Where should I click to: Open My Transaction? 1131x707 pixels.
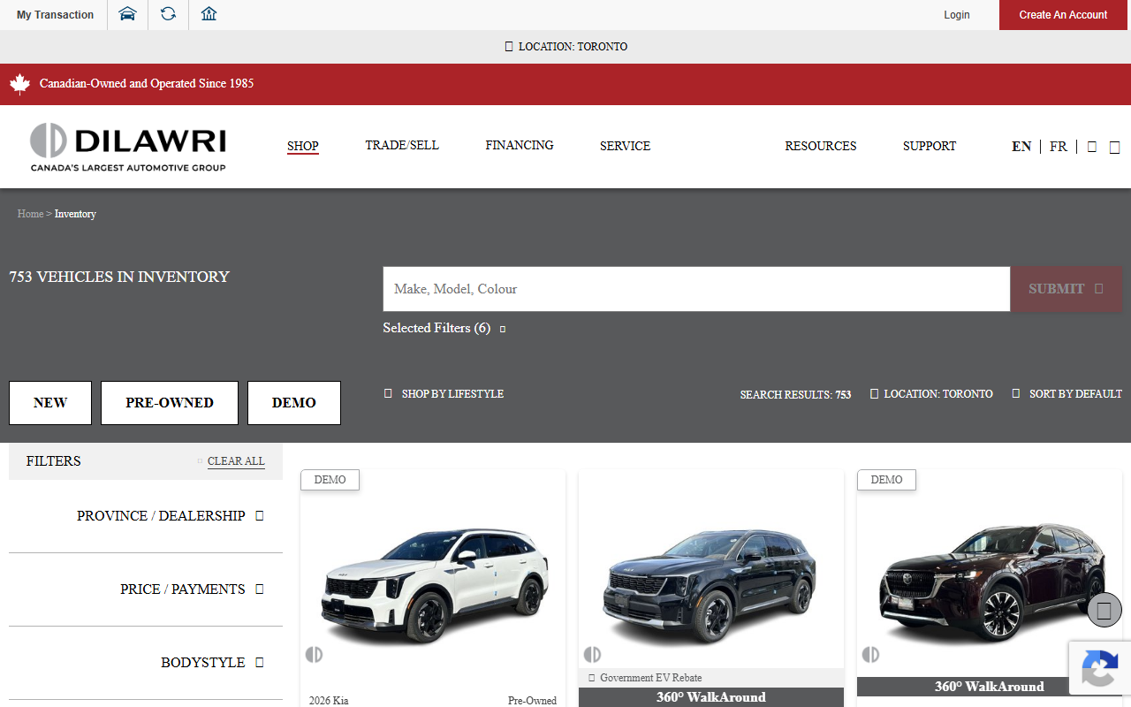55,15
